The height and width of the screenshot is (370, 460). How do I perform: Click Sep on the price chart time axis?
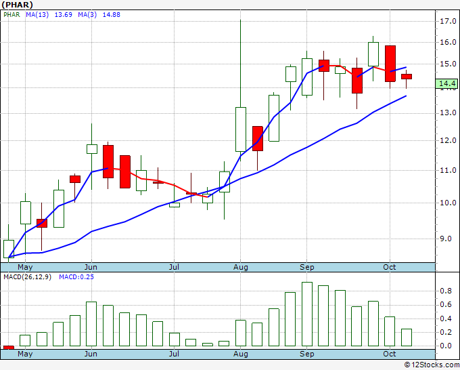coord(307,268)
